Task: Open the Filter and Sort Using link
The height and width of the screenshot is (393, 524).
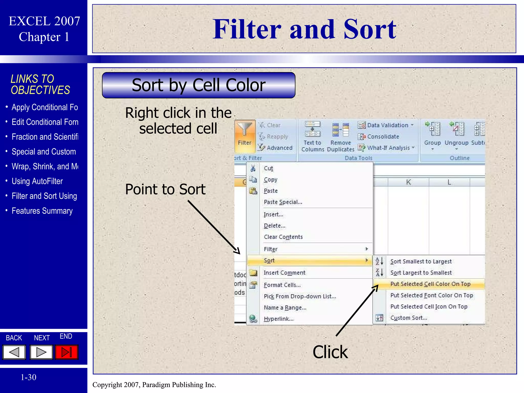Action: click(x=44, y=196)
